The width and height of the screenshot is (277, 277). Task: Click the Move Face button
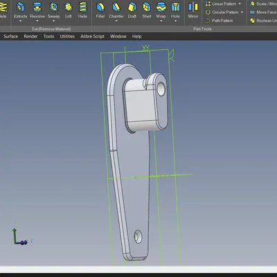coord(263,12)
